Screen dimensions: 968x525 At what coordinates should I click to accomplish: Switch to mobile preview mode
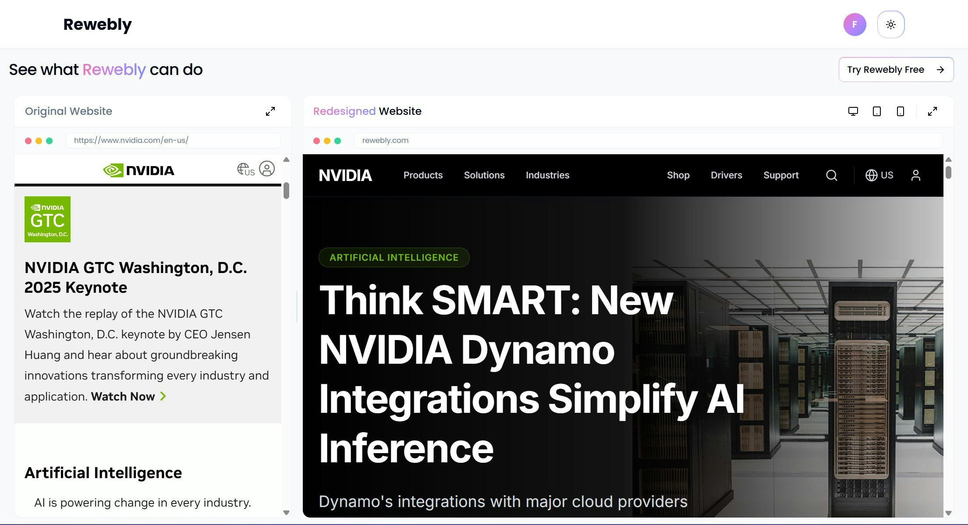[901, 111]
